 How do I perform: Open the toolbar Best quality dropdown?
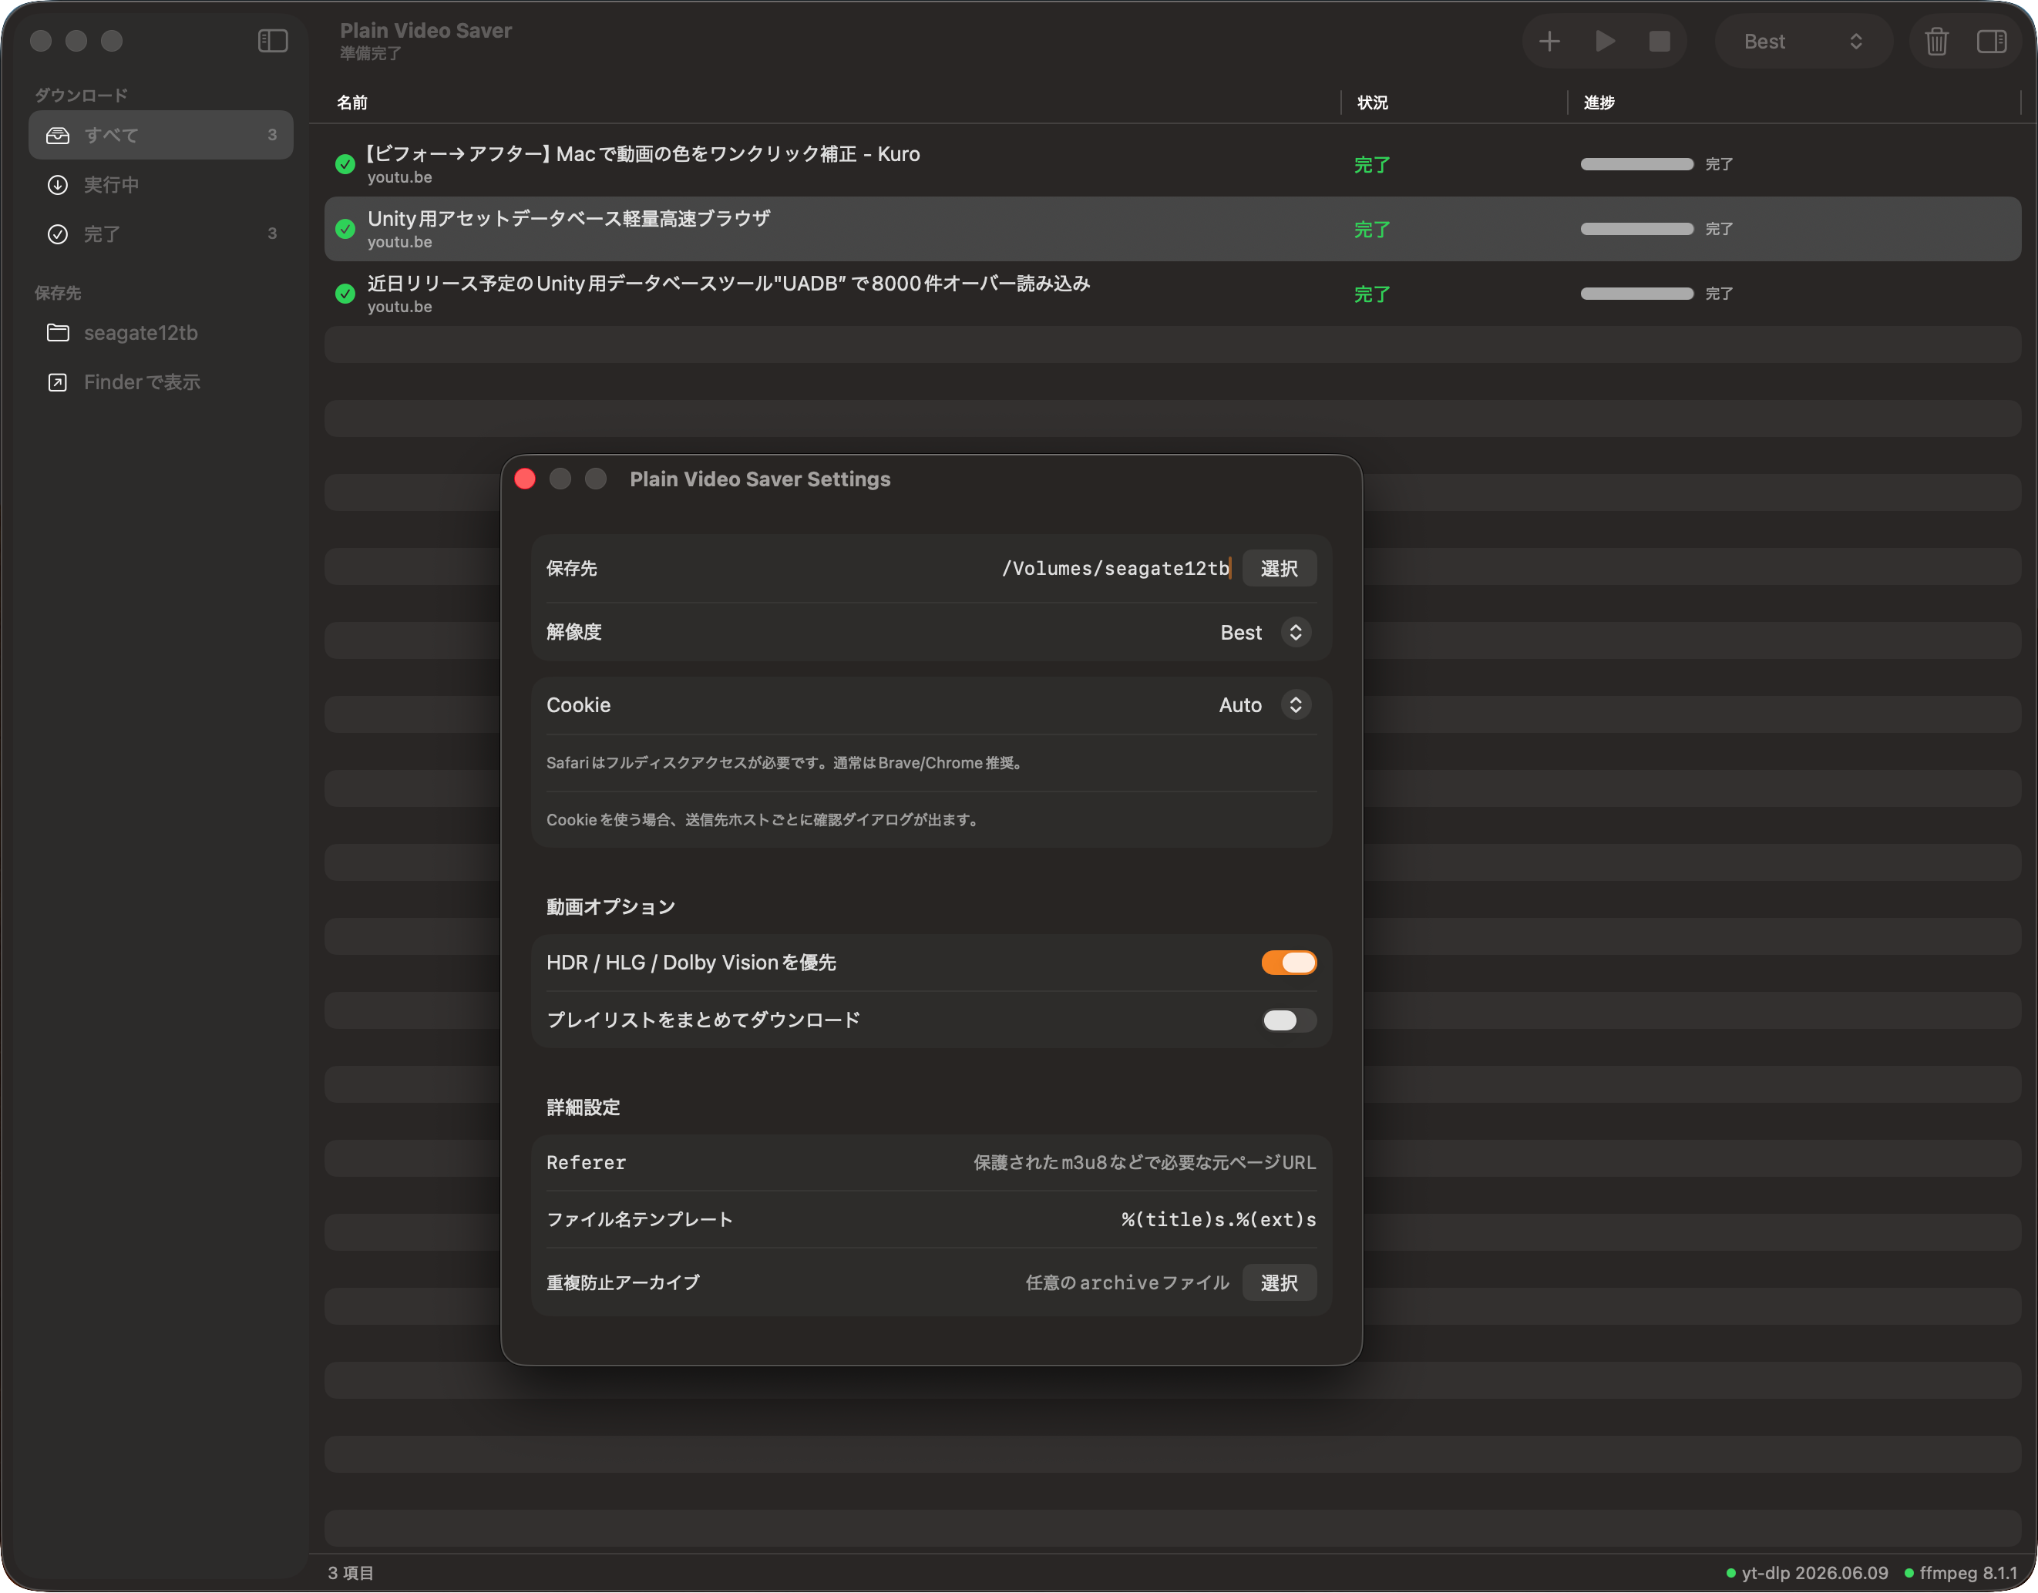1803,41
